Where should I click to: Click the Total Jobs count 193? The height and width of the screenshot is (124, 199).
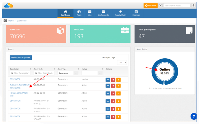pos(79,36)
